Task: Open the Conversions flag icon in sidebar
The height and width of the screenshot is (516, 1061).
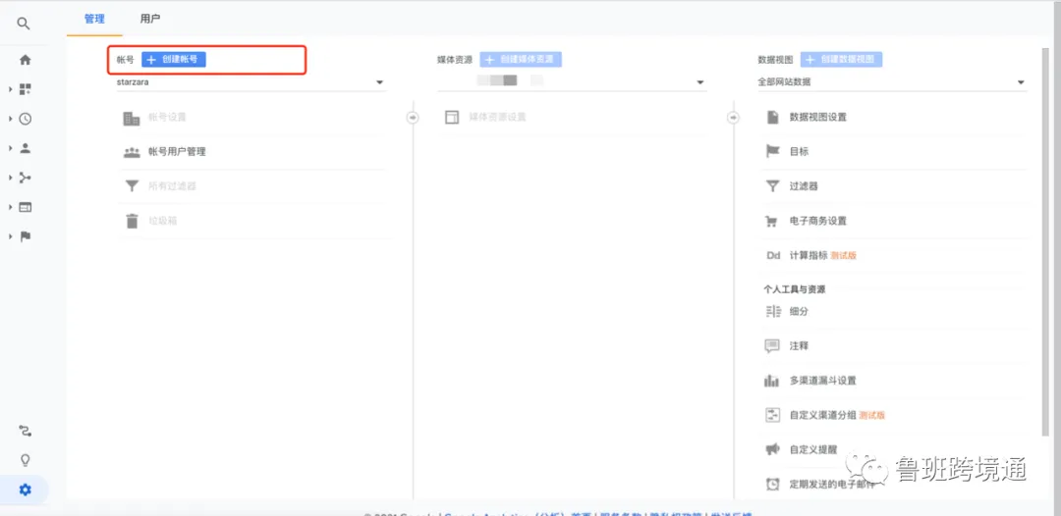Action: (25, 236)
